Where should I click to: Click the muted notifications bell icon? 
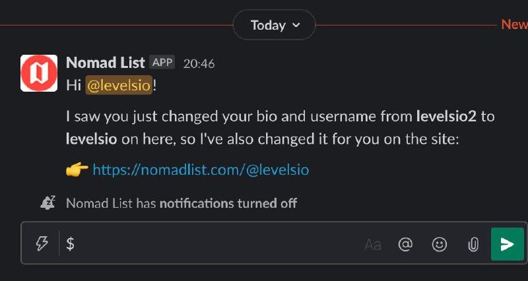click(x=48, y=203)
